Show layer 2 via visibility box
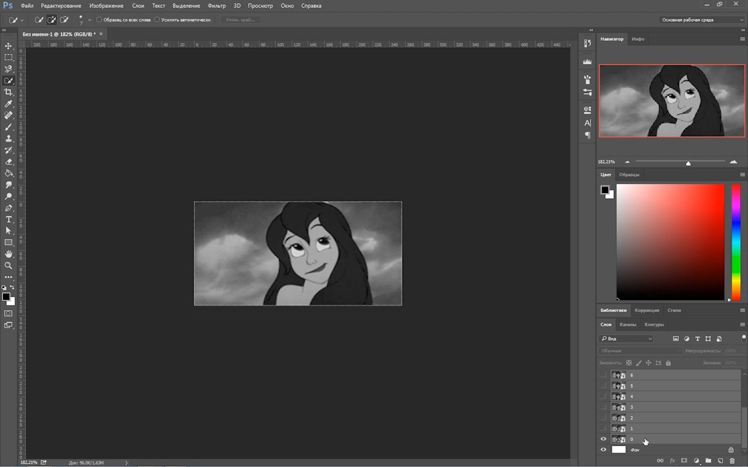 click(604, 418)
